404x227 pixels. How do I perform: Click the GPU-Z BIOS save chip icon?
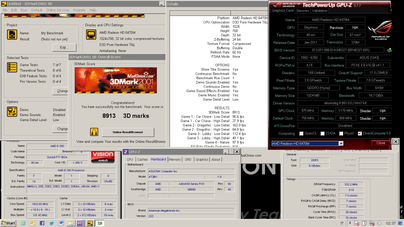pos(389,50)
